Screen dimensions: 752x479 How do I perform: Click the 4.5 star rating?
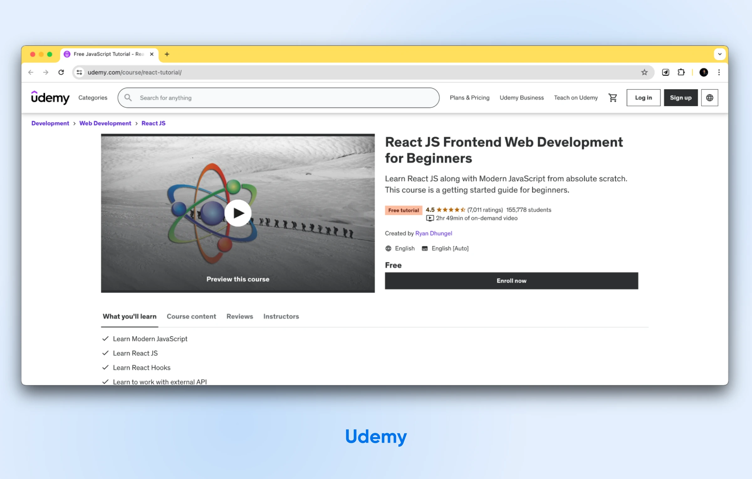pyautogui.click(x=445, y=210)
